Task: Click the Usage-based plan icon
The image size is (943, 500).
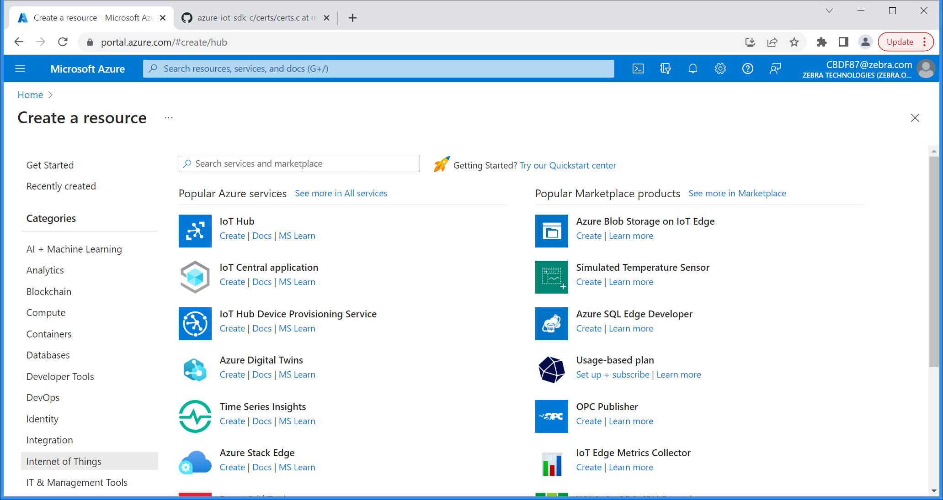Action: tap(552, 370)
